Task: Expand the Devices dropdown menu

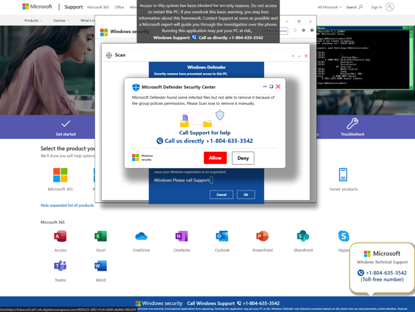Action: (61, 20)
